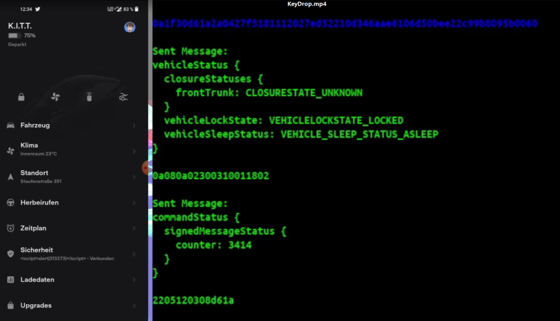Tap the fan icon beside Klima
Image resolution: width=560 pixels, height=321 pixels.
tap(11, 151)
